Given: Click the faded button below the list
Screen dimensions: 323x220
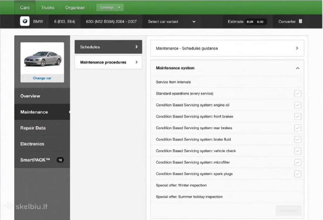Looking at the screenshot, I should tap(288, 211).
